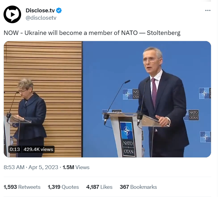Open the @disclosetv handle link
The width and height of the screenshot is (218, 197).
[x=41, y=18]
